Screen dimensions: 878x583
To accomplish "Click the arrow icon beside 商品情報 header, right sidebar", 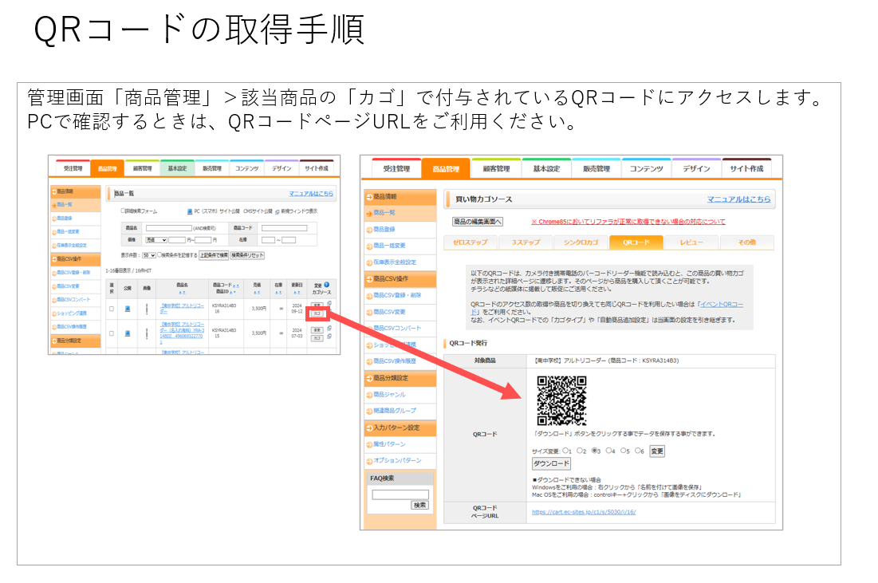I will [369, 197].
